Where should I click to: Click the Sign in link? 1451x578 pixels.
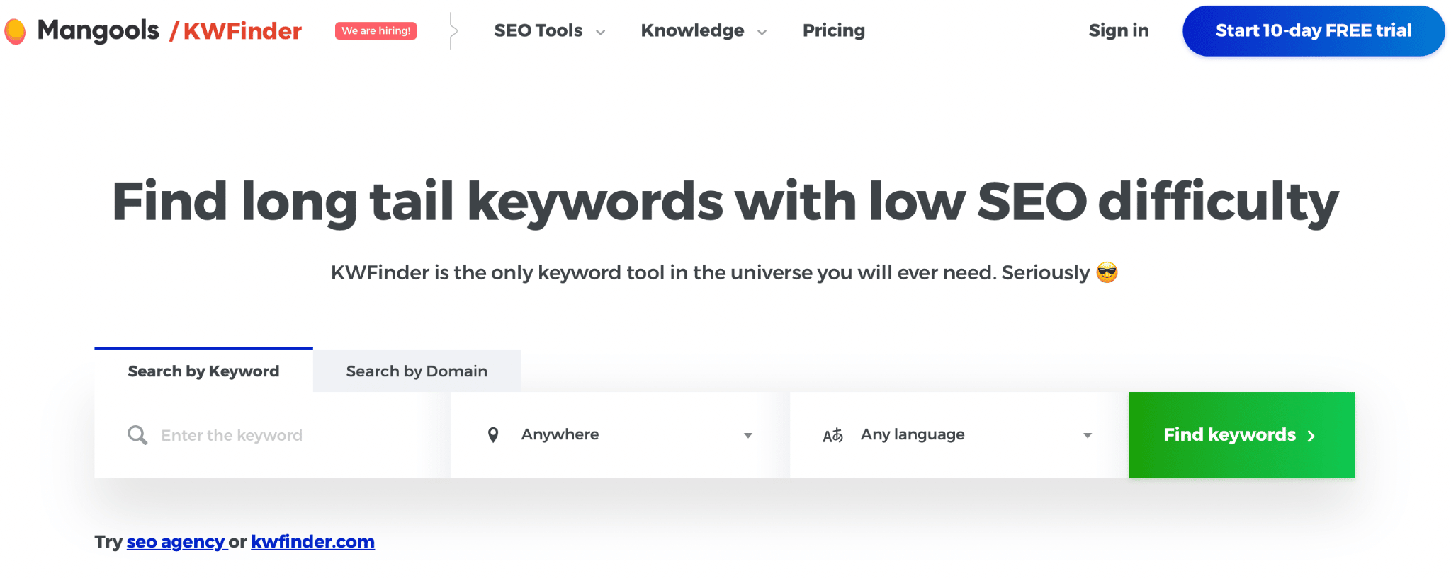point(1119,30)
